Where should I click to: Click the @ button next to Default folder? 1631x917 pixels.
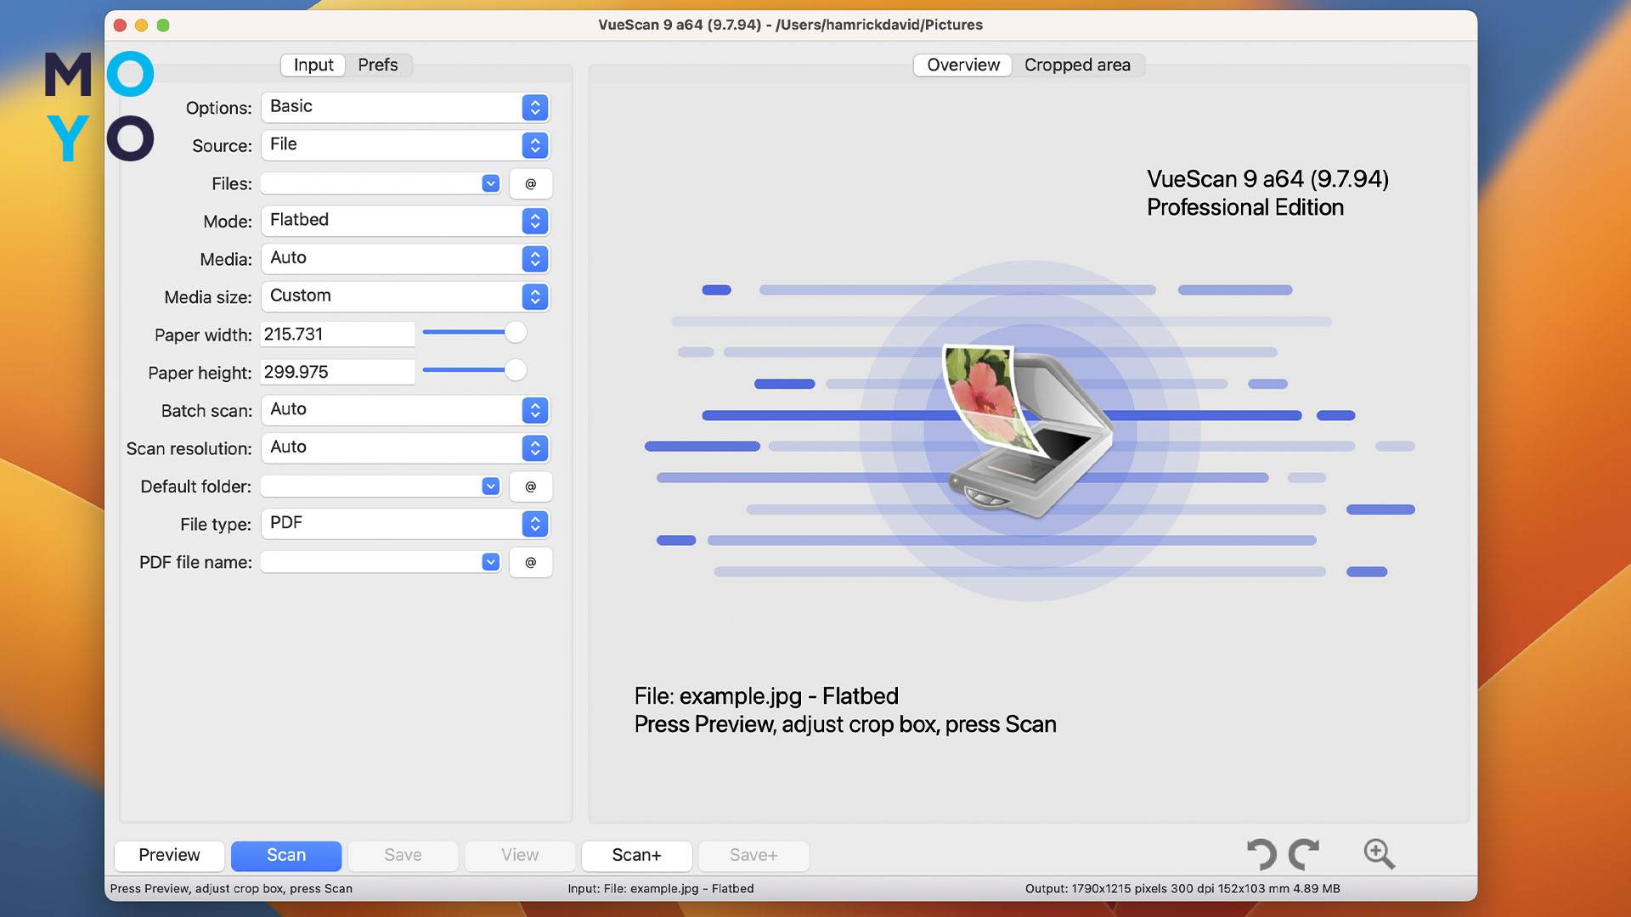[531, 487]
